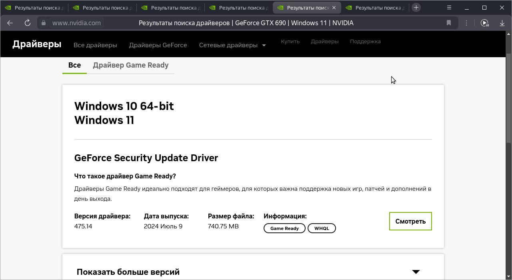Select the Все tab
Viewport: 512px width, 280px height.
click(74, 65)
